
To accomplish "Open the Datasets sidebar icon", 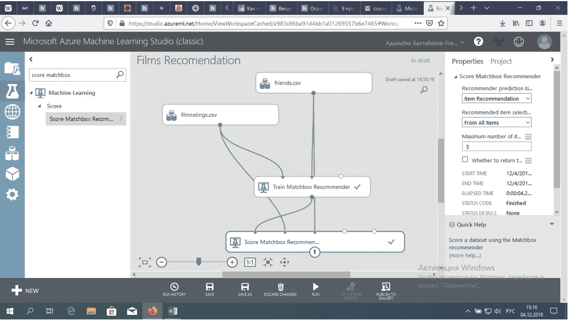I will [12, 153].
